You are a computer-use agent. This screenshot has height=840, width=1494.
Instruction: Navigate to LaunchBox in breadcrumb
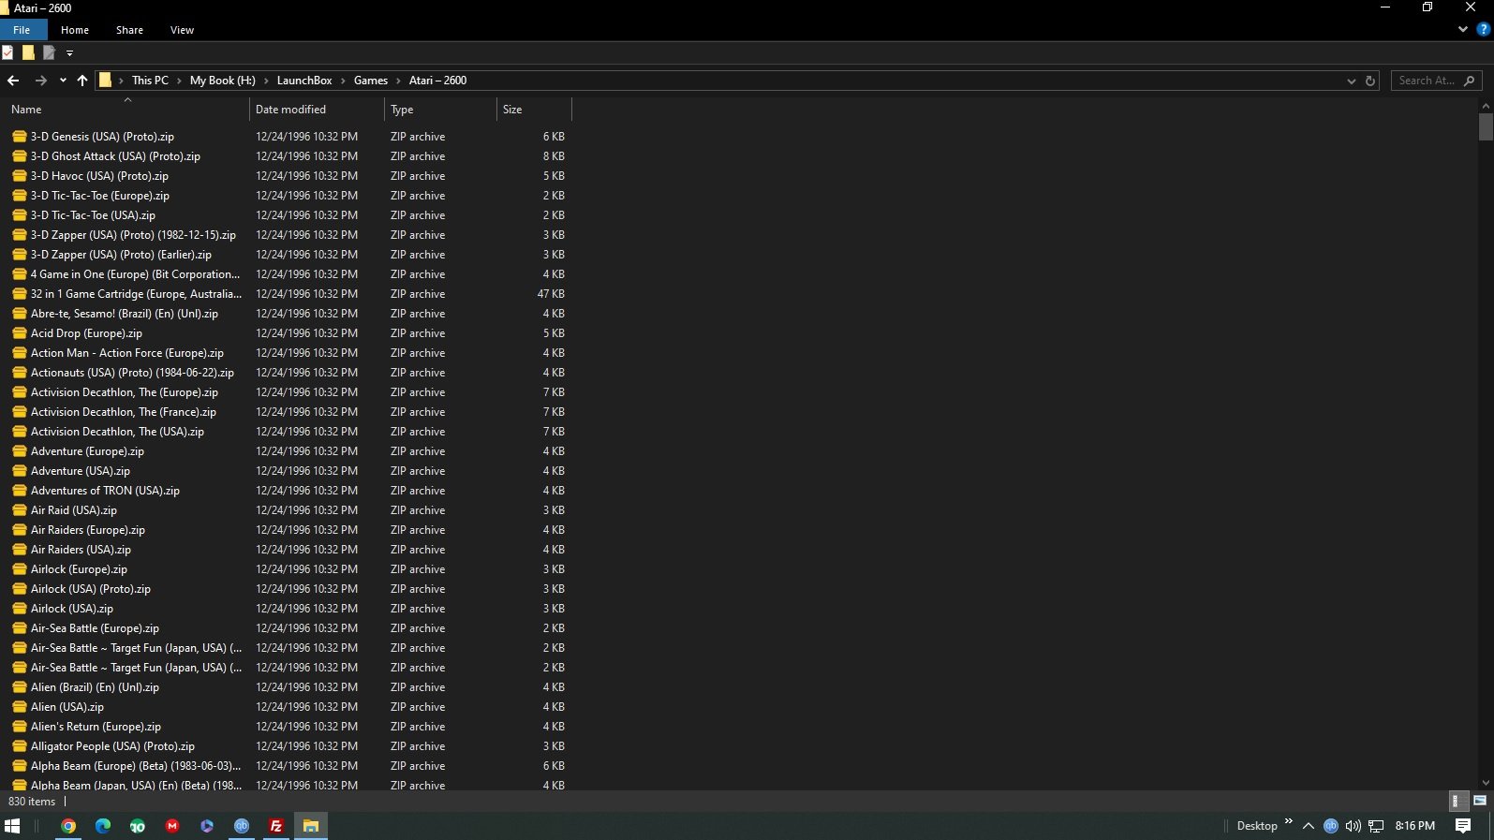(304, 81)
